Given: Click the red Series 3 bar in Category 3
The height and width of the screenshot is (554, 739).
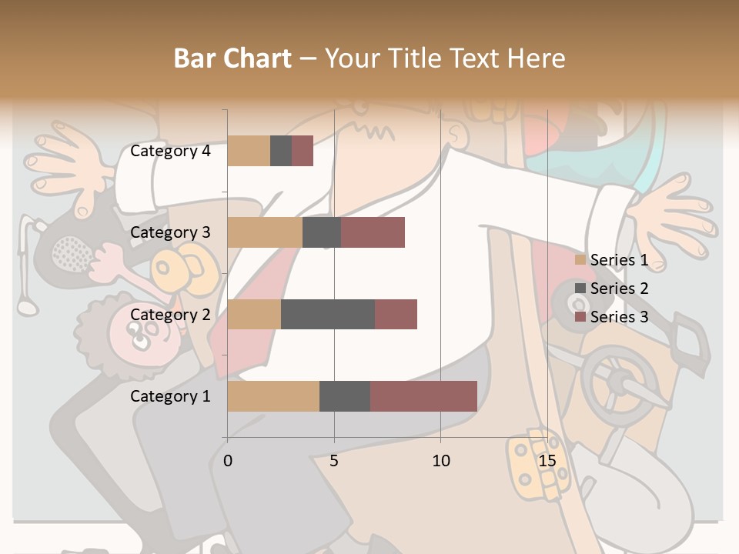Looking at the screenshot, I should click(x=373, y=232).
